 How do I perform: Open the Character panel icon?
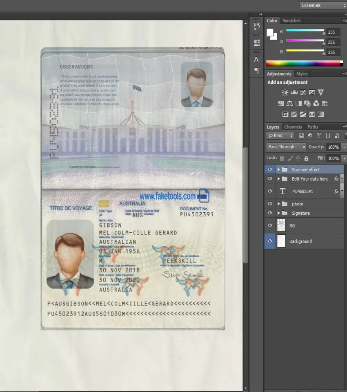click(x=257, y=60)
